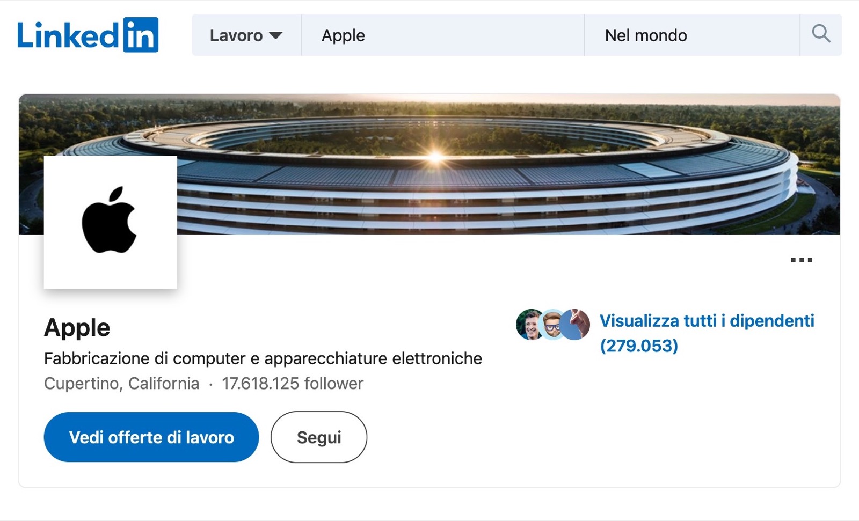Image resolution: width=859 pixels, height=521 pixels.
Task: Open the Lavoro search category dropdown
Action: tap(246, 35)
